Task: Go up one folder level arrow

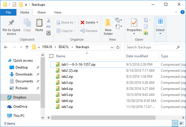Action: (27, 47)
